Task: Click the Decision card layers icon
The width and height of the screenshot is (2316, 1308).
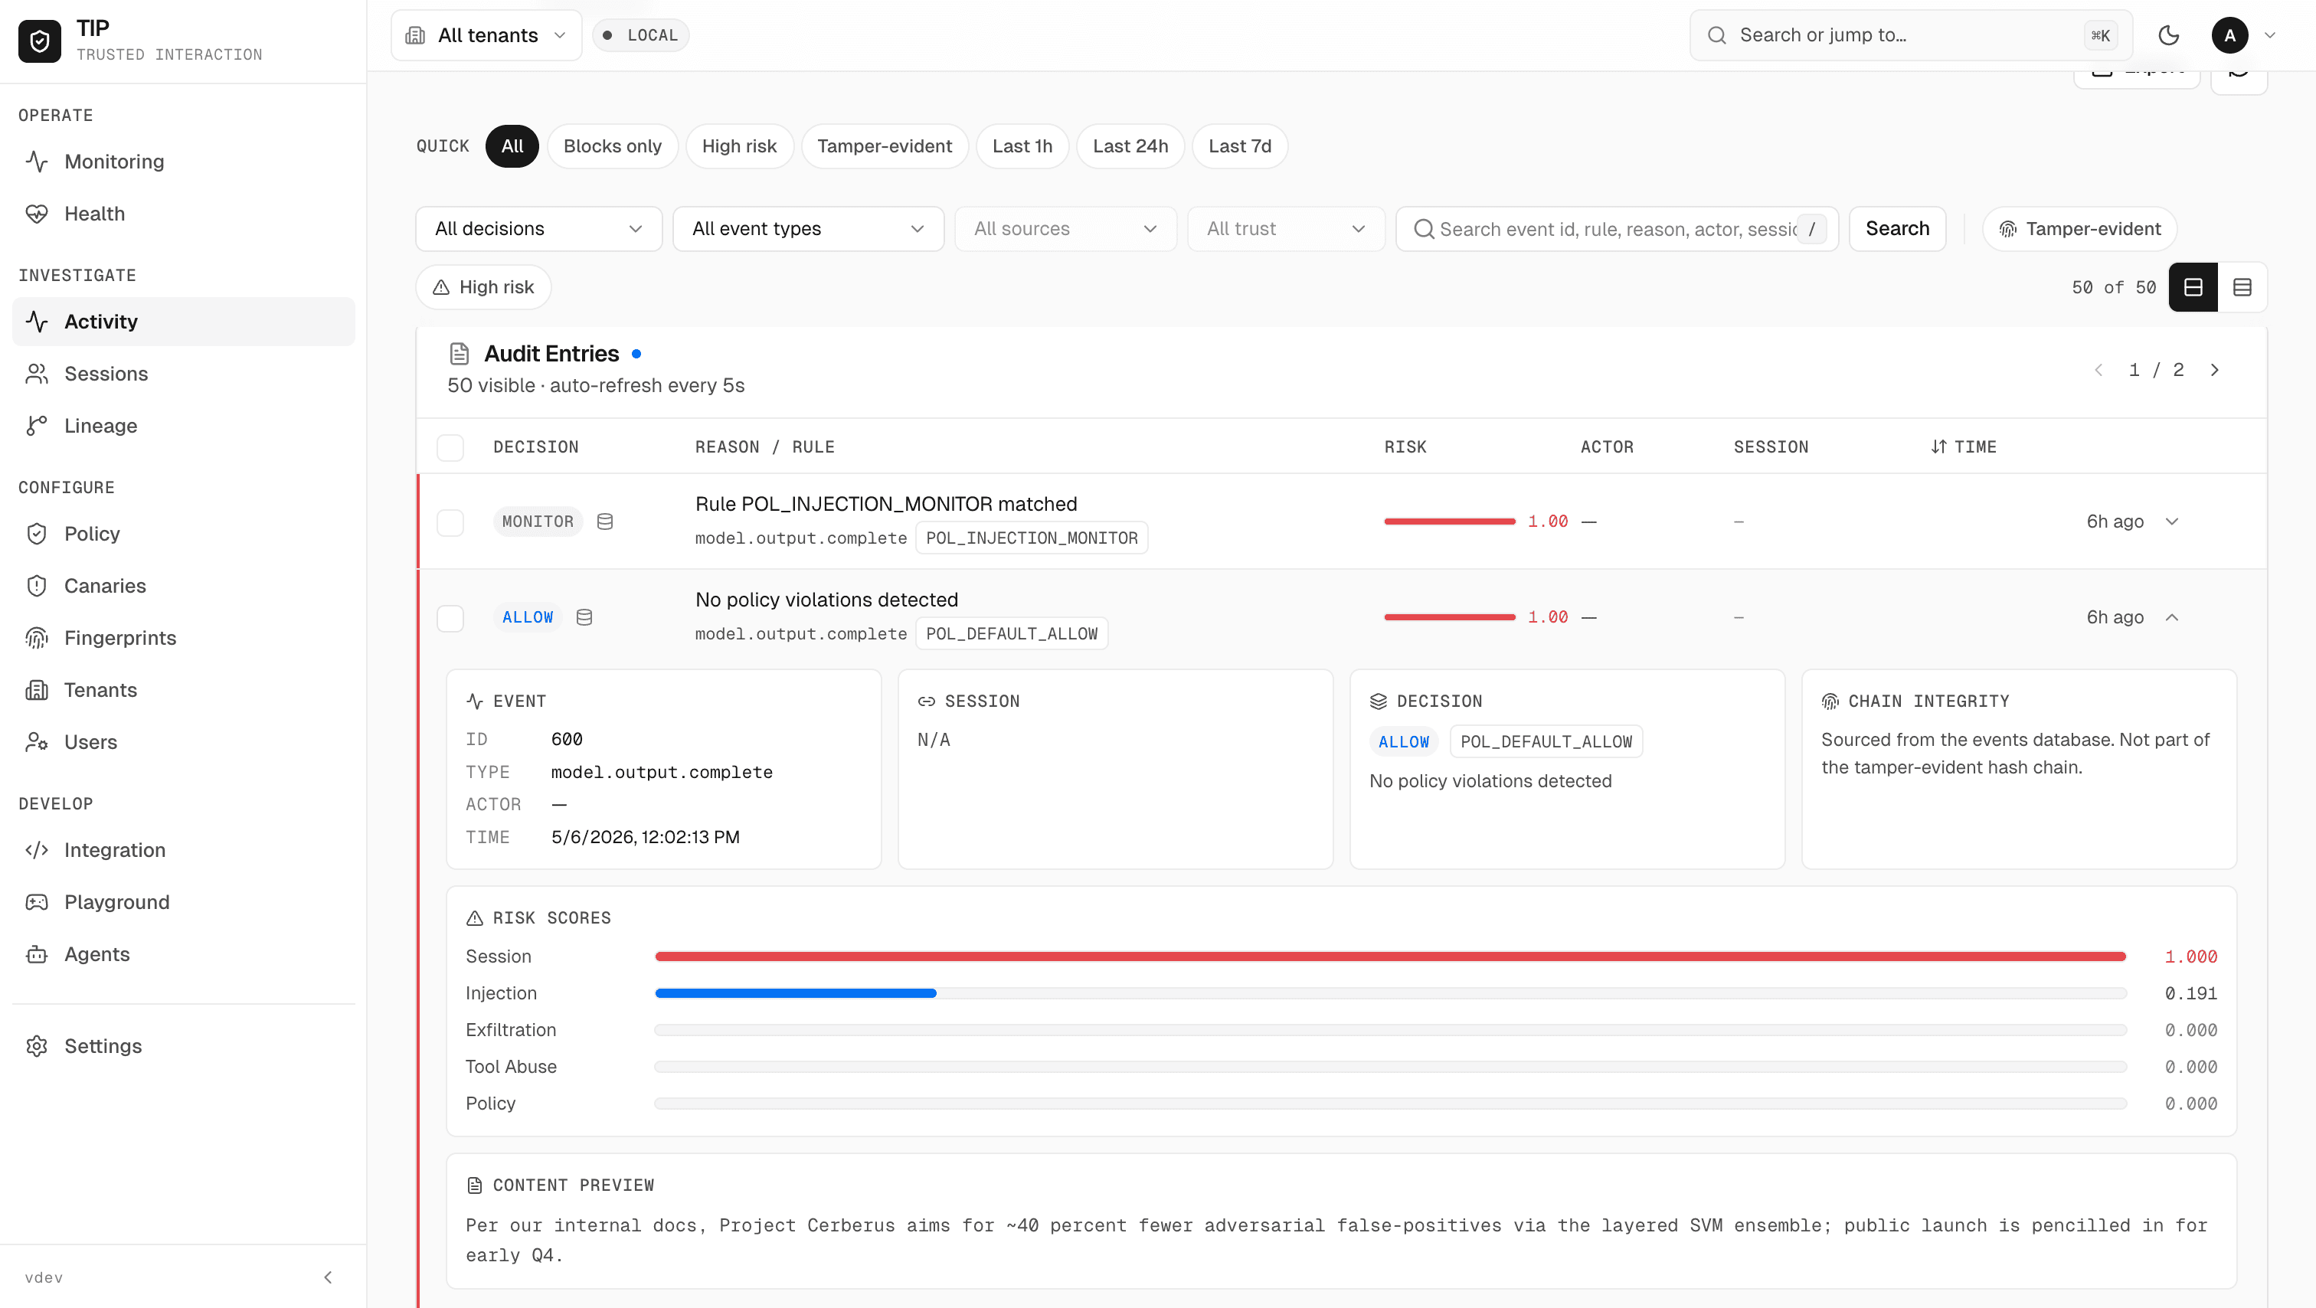Action: pyautogui.click(x=1379, y=701)
